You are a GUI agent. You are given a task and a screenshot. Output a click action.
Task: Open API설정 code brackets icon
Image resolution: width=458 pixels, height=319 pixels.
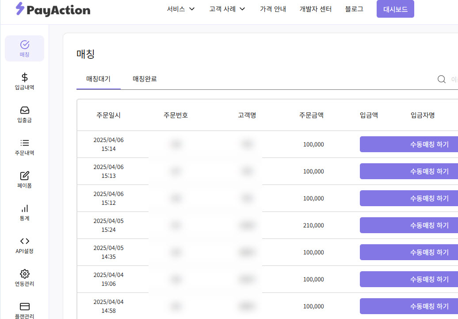coord(25,241)
